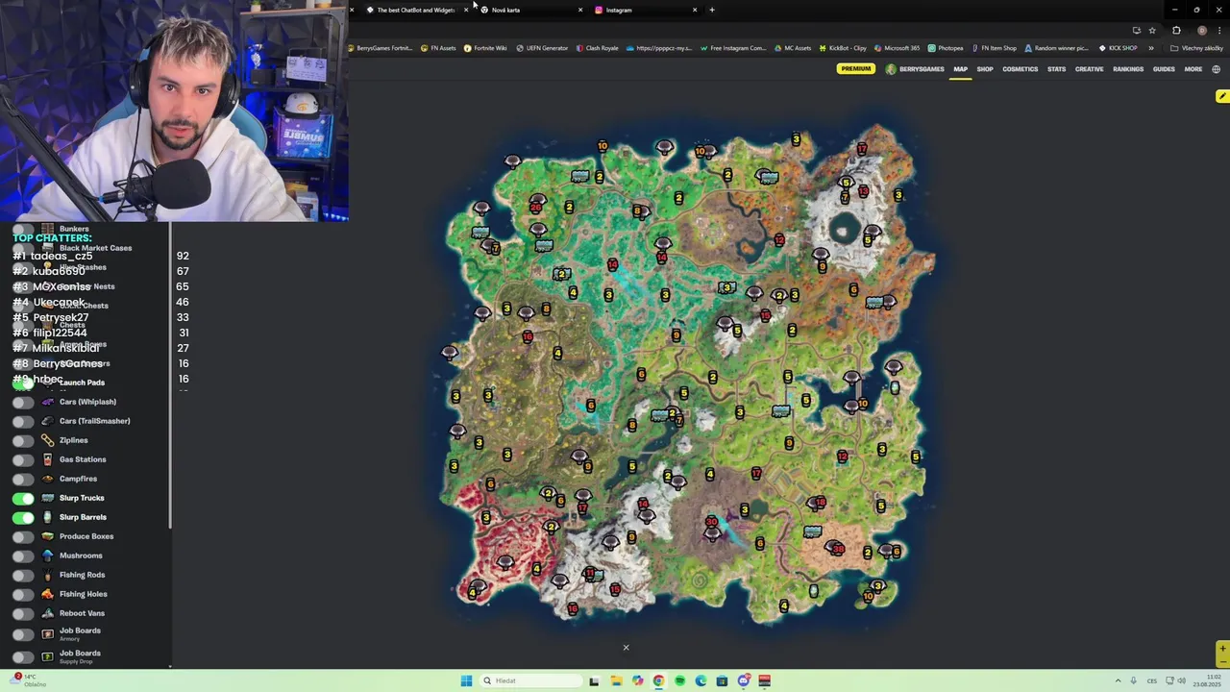Screen dimensions: 1230x692
Task: Enable the Fishing Rods toggle
Action: pyautogui.click(x=23, y=575)
